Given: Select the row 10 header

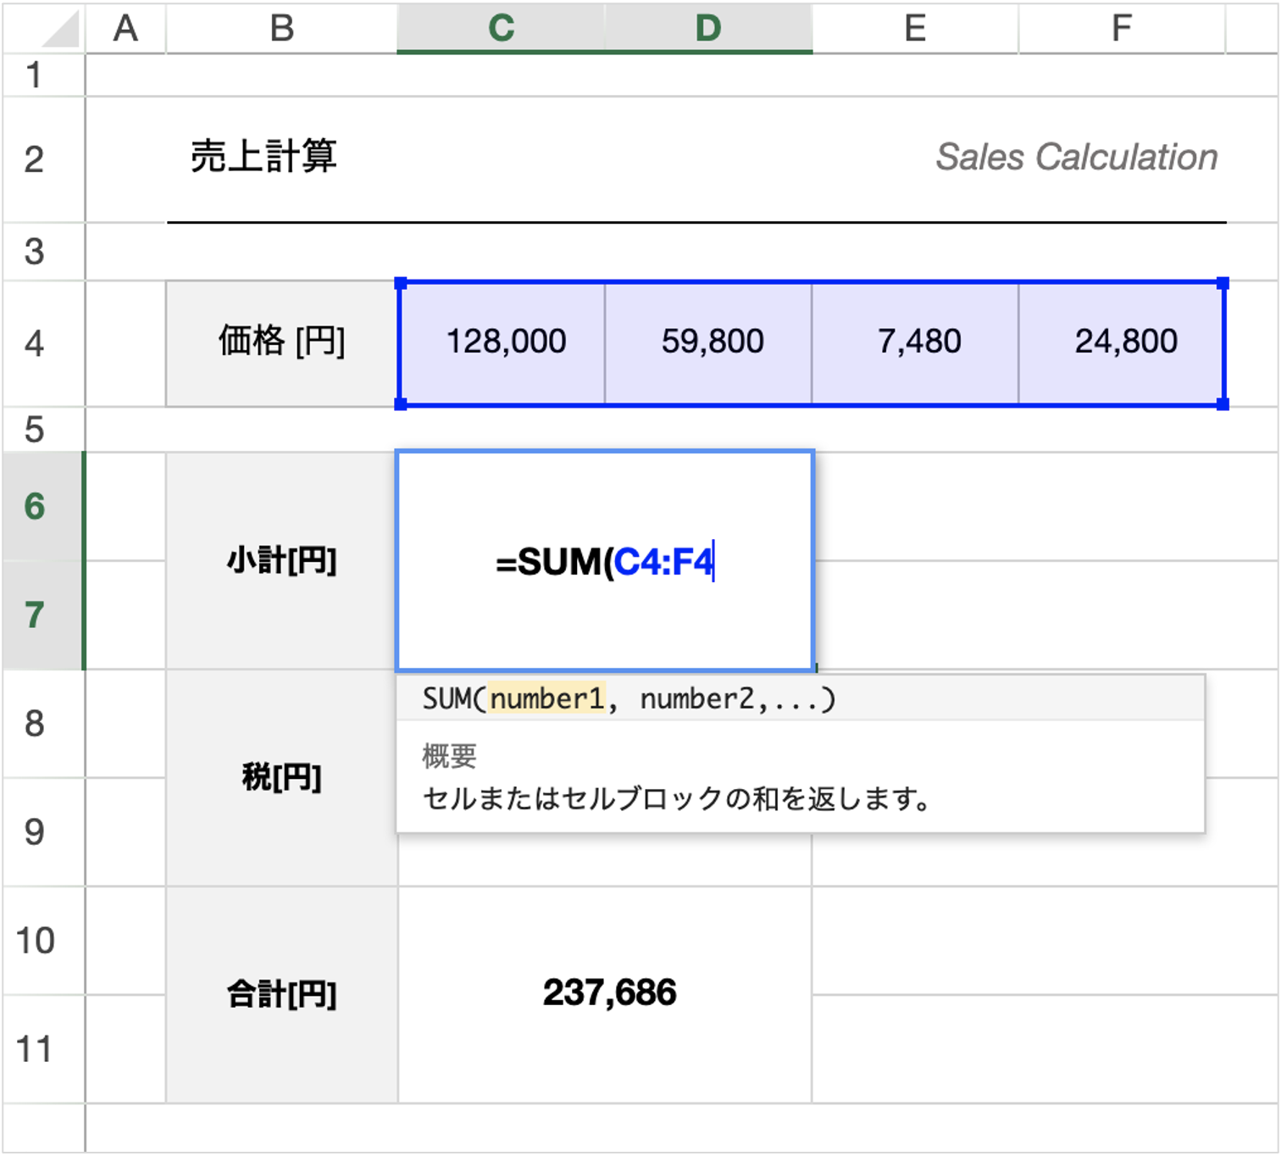Looking at the screenshot, I should coord(34,939).
